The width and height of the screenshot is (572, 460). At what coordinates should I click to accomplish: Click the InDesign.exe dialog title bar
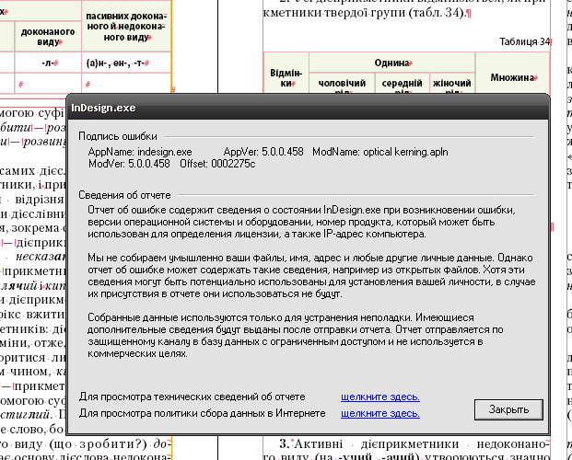tap(308, 108)
